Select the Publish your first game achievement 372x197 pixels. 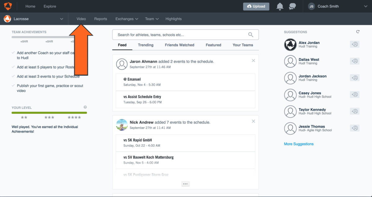click(x=50, y=88)
